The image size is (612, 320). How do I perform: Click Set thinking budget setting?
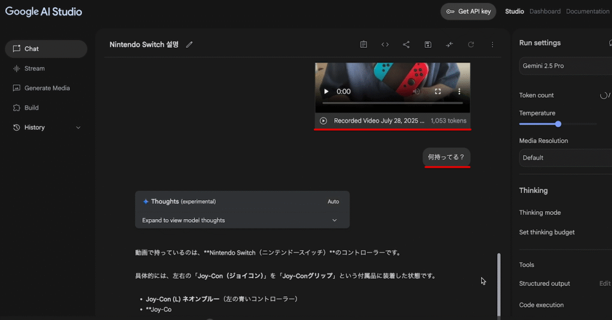tap(547, 232)
